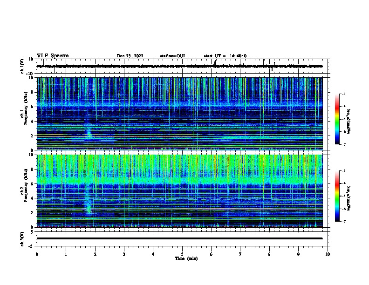Image resolution: width=369 pixels, height=285 pixels.
Task: Click time axis tick label "9"
Action: pos(298,254)
